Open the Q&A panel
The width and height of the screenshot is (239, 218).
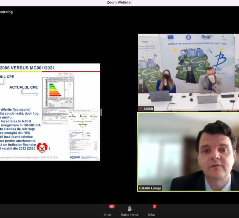click(x=151, y=211)
